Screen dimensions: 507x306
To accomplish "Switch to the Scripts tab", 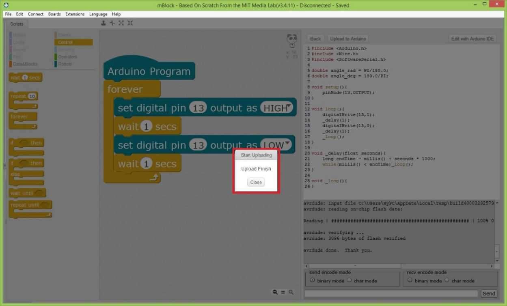I will 17,24.
